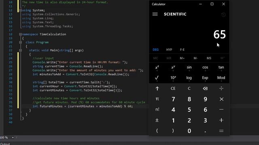
Task: Click the M+ memory add button
Action: (x=182, y=58)
